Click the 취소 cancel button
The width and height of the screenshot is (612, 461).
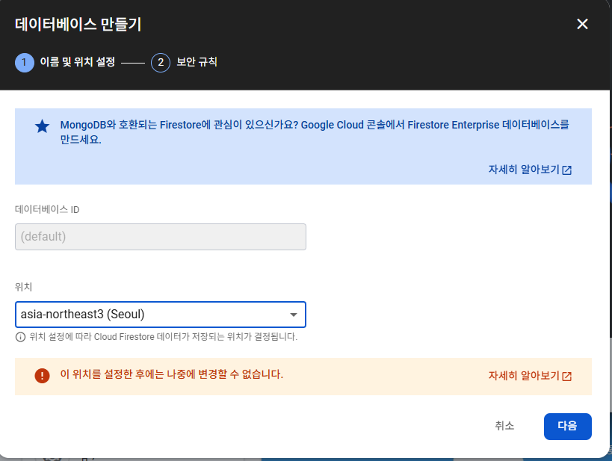pyautogui.click(x=504, y=426)
